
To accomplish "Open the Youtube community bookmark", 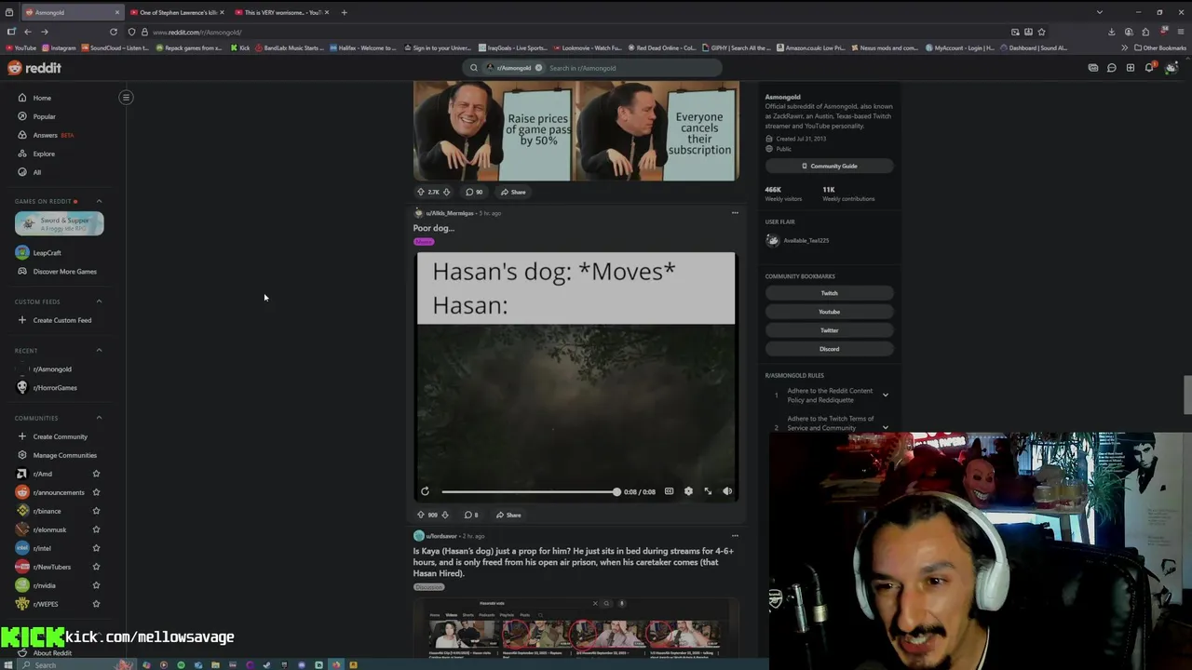I will coord(829,312).
